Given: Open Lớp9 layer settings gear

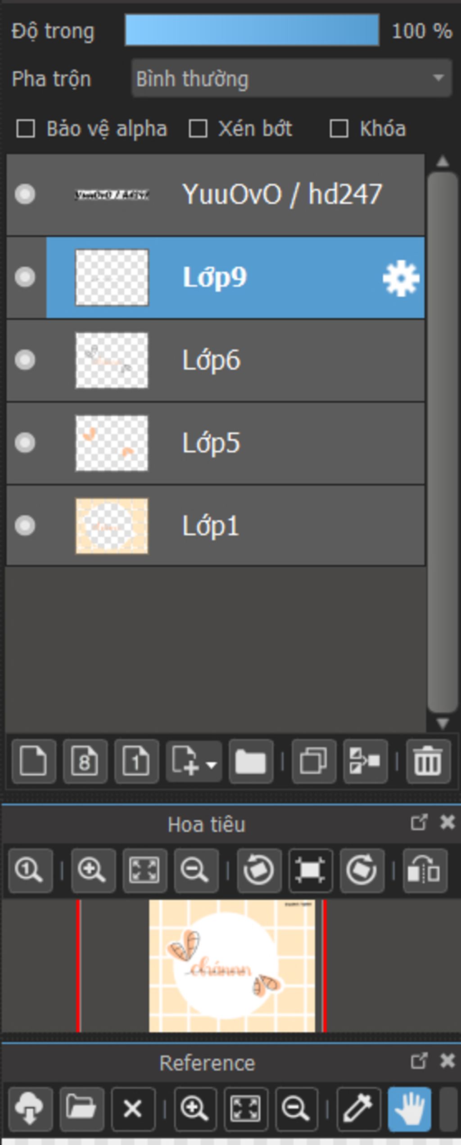Looking at the screenshot, I should click(x=401, y=278).
